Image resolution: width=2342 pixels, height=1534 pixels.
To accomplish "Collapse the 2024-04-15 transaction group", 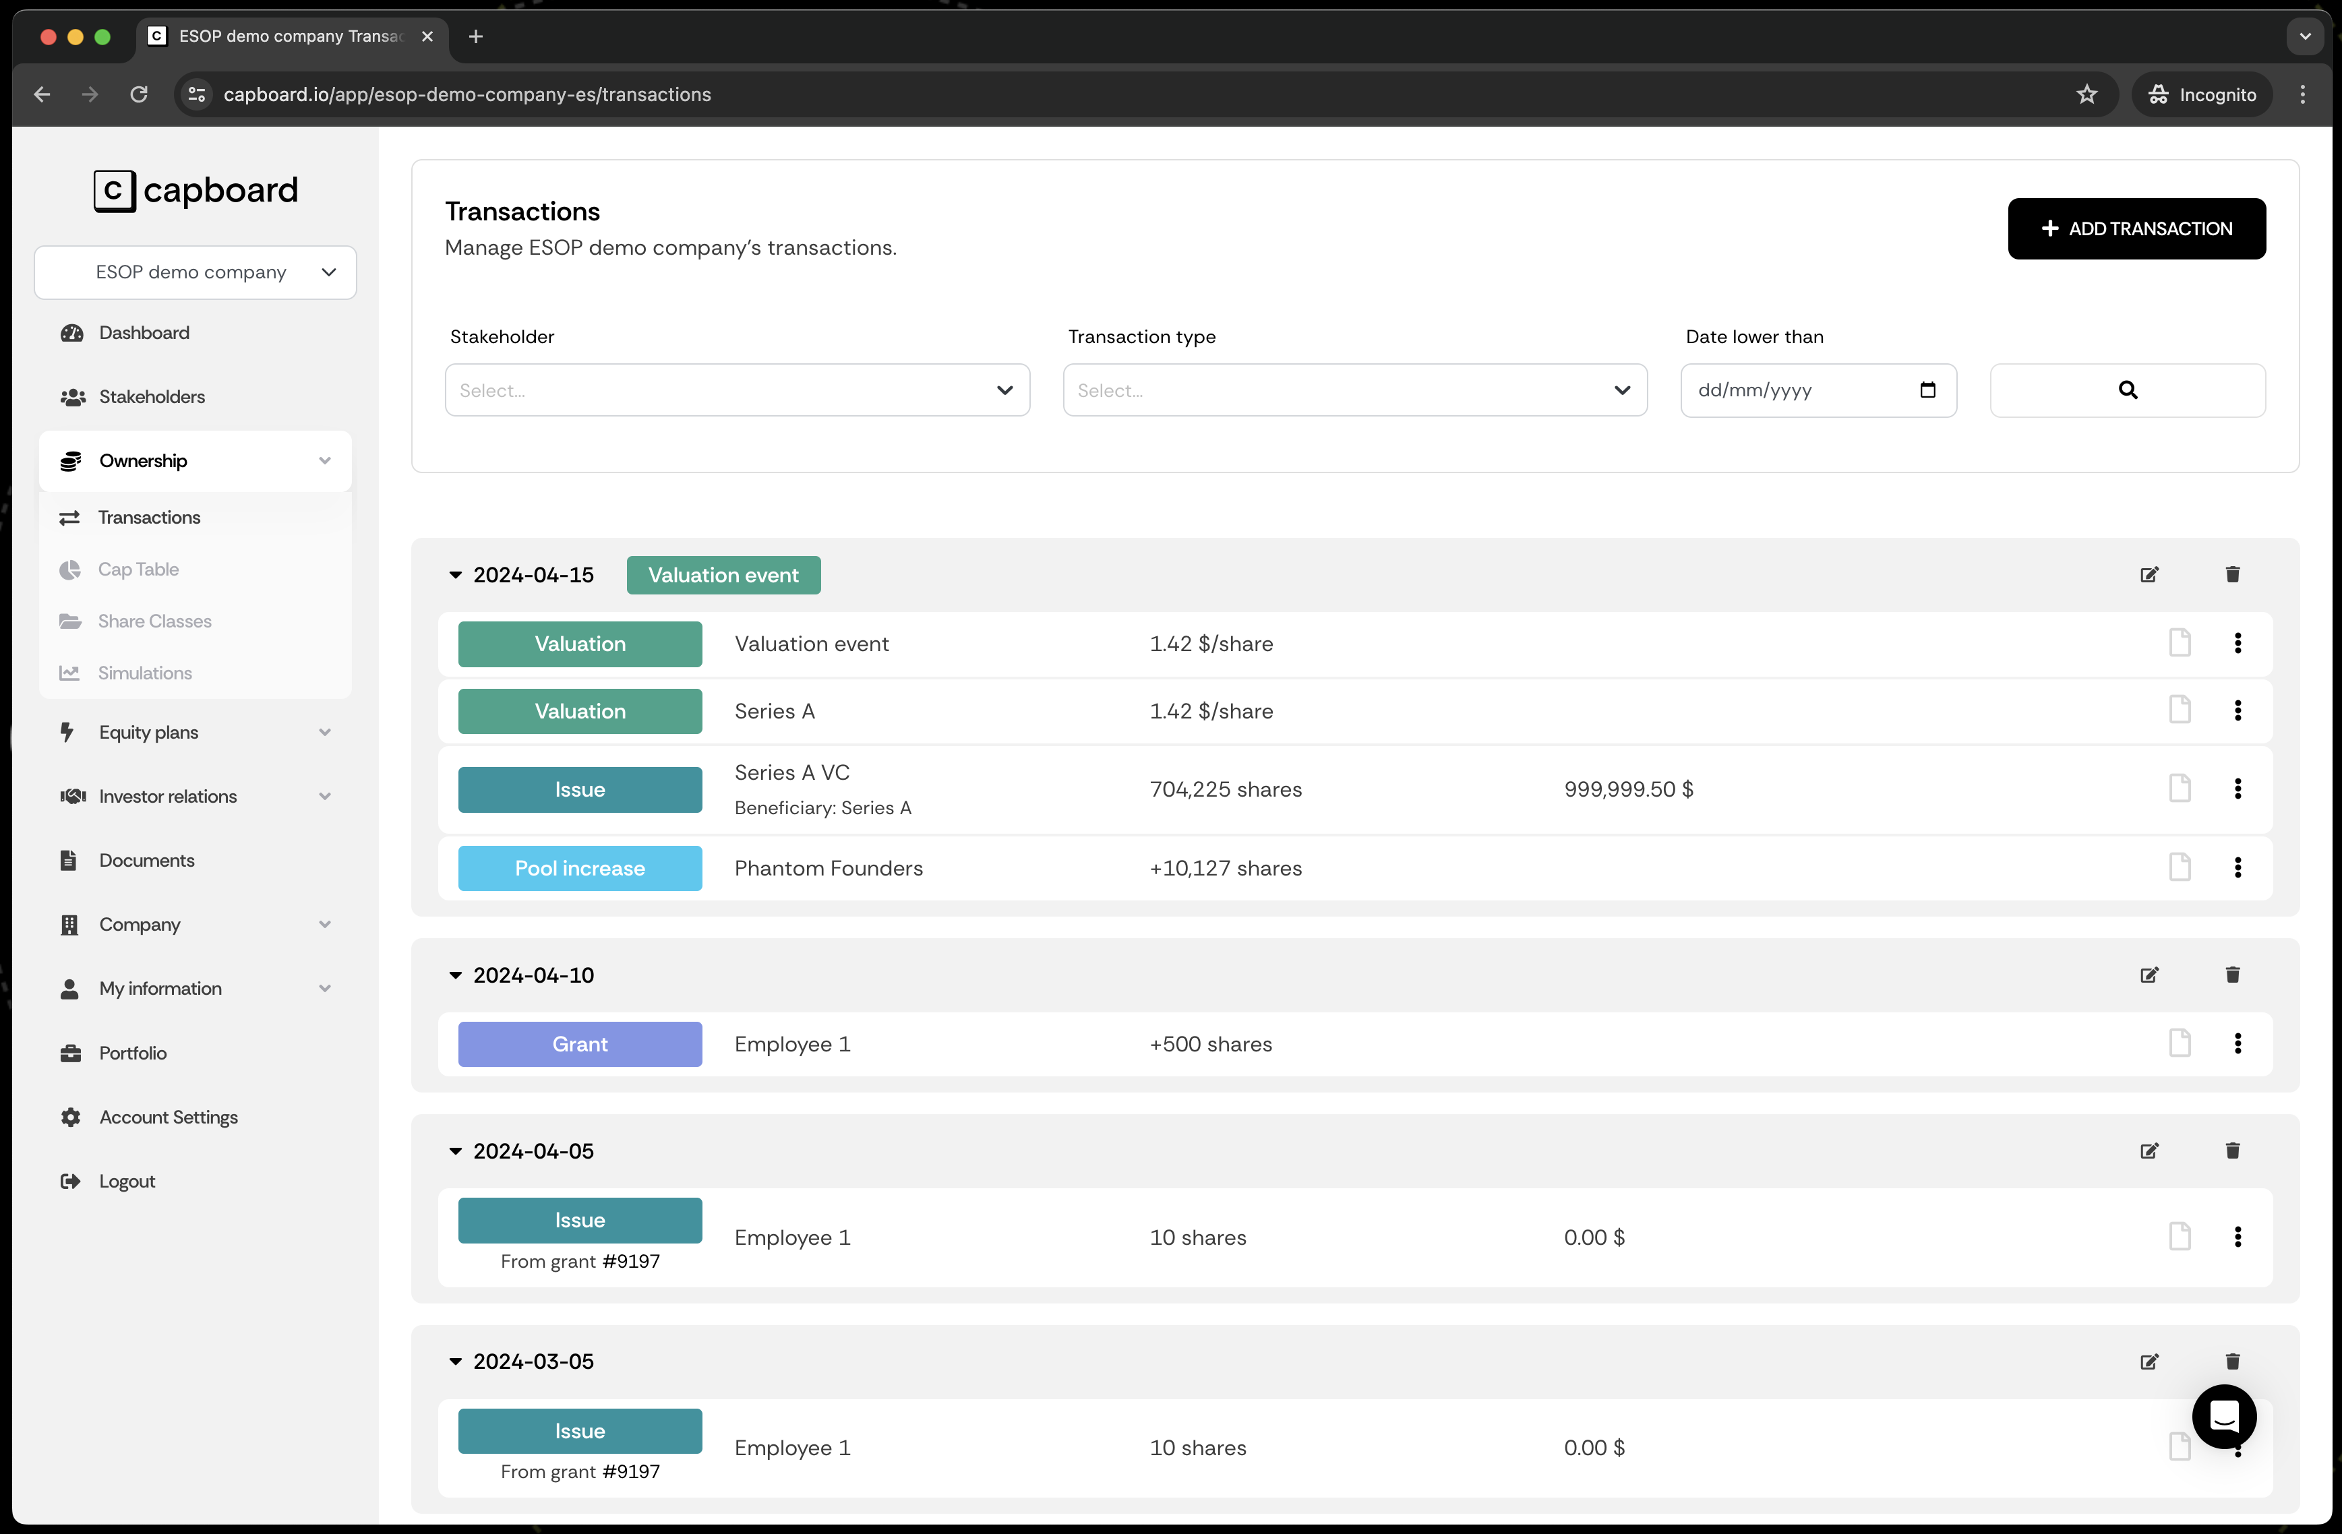I will [456, 575].
